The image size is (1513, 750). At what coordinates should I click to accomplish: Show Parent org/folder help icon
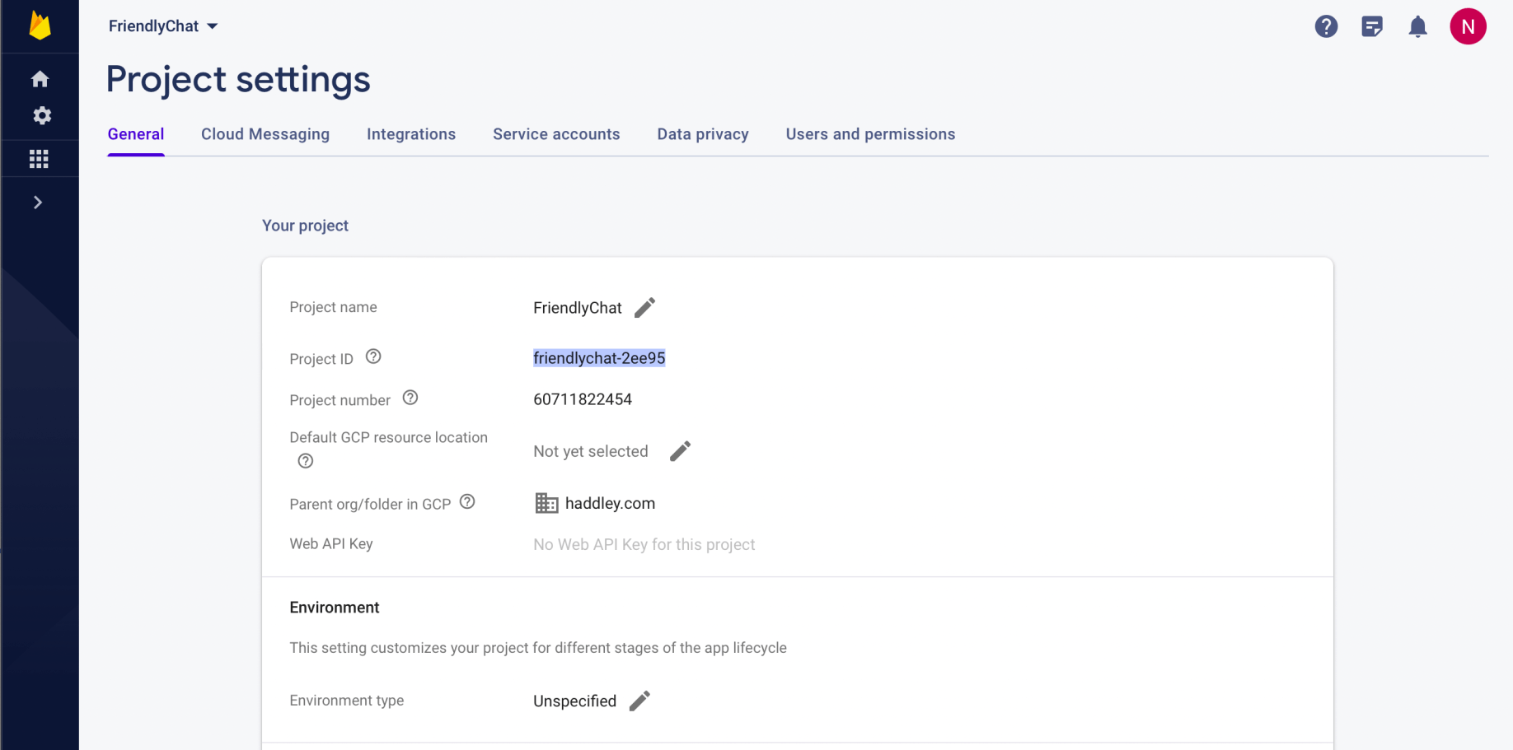click(x=467, y=501)
